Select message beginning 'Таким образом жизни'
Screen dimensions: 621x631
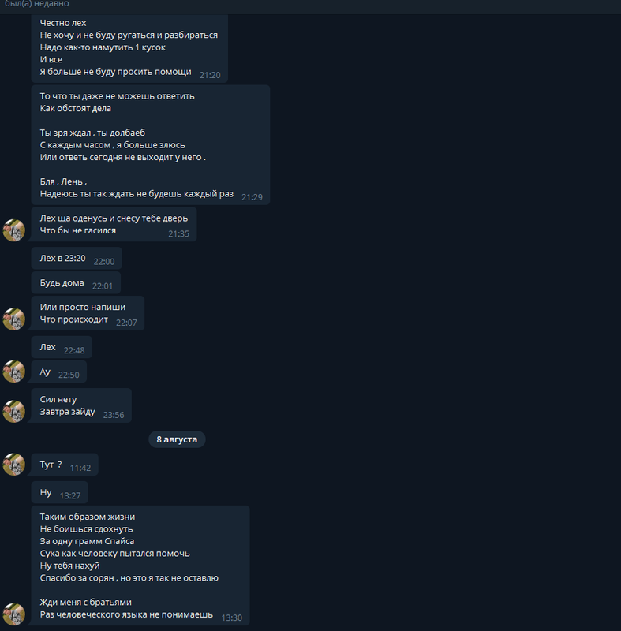click(x=140, y=566)
